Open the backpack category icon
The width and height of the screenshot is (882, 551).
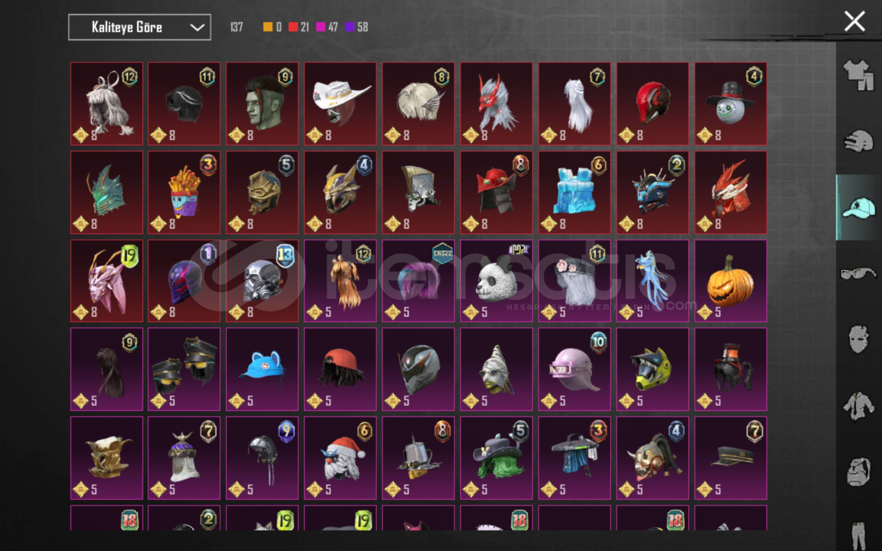tap(859, 471)
